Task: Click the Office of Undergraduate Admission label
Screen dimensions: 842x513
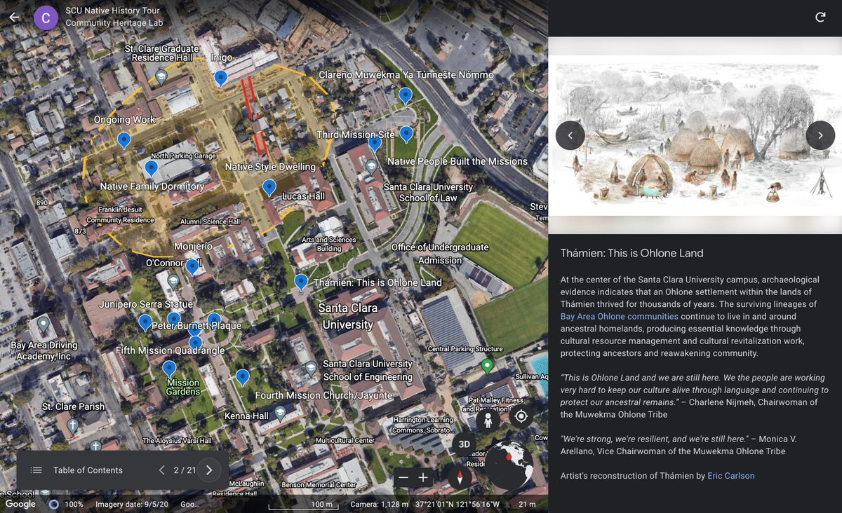Action: 440,254
